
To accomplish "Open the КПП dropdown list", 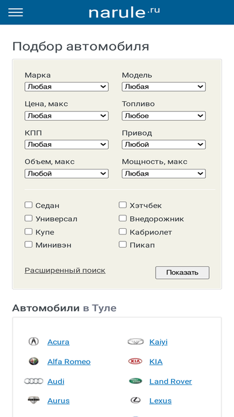I will (67, 144).
